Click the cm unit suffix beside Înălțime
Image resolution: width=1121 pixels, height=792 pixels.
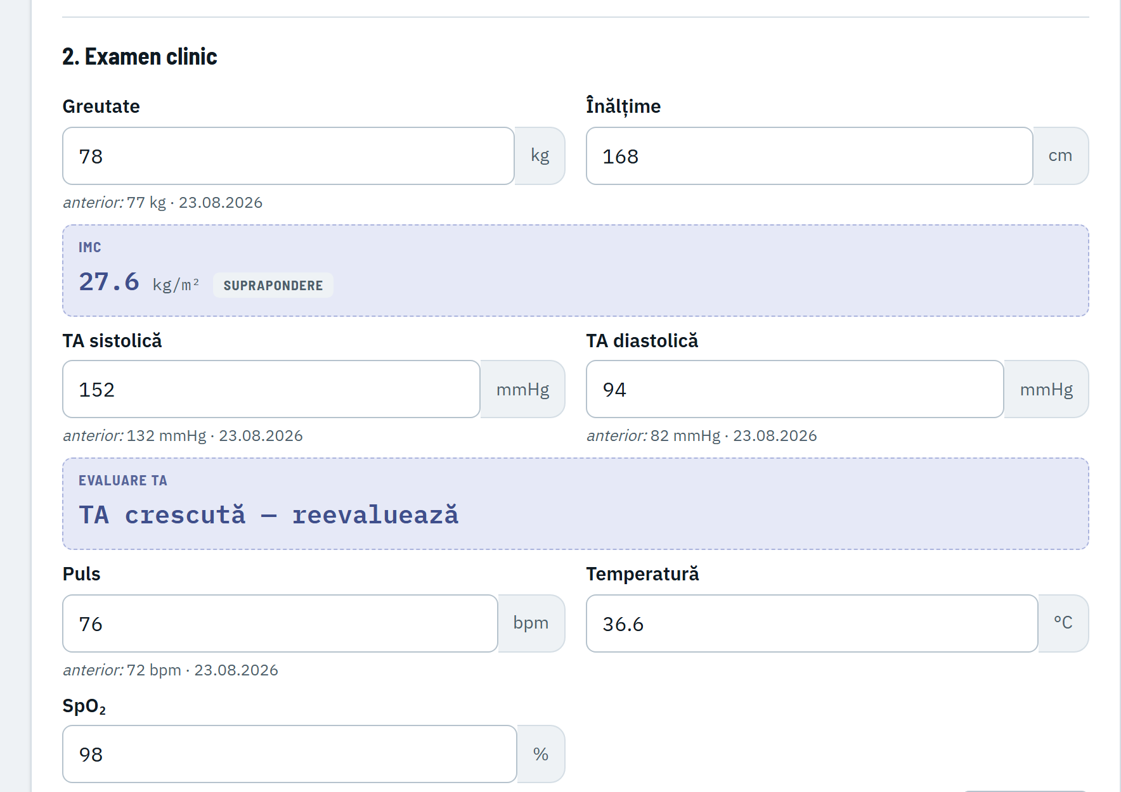pyautogui.click(x=1061, y=156)
